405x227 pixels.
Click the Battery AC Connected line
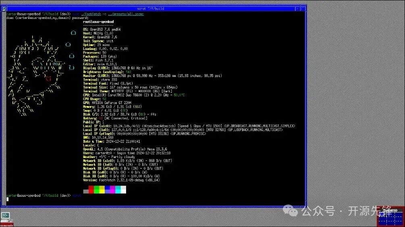(115, 118)
